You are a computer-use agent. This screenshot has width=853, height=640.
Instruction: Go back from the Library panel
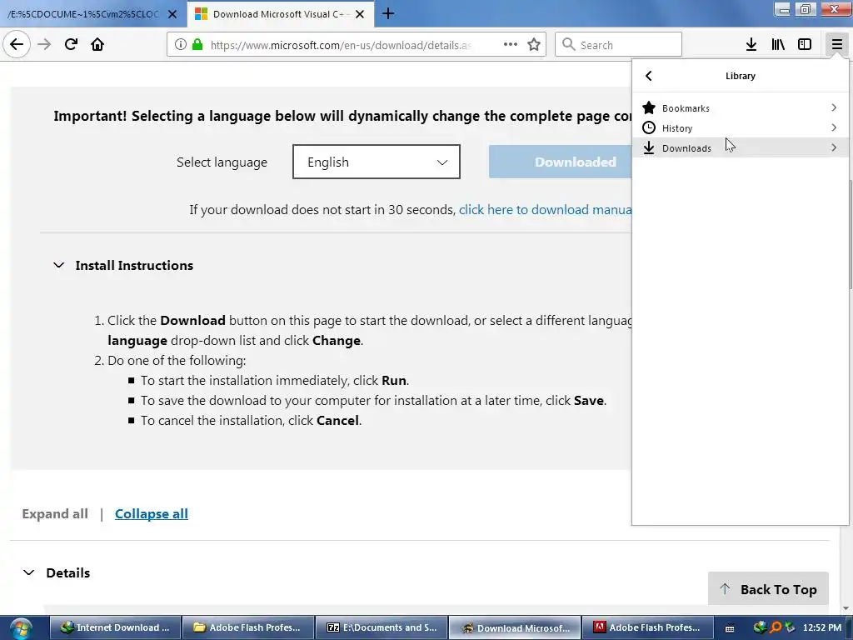coord(648,76)
